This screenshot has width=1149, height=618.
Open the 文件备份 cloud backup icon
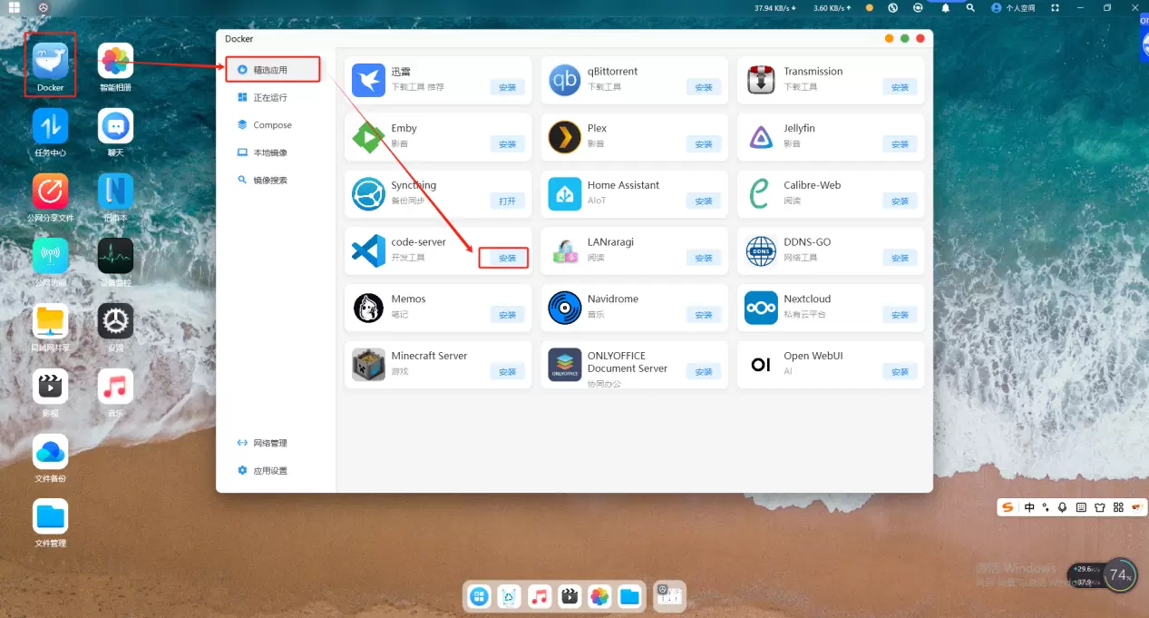click(x=50, y=452)
